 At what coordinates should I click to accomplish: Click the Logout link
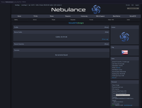point(137,5)
